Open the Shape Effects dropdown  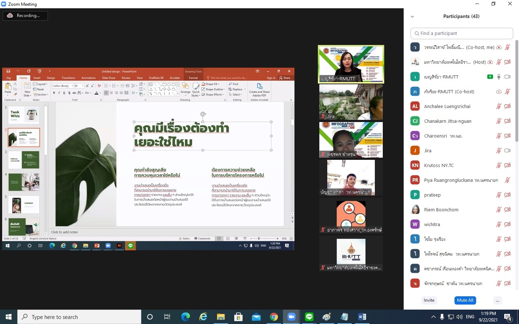coord(213,95)
